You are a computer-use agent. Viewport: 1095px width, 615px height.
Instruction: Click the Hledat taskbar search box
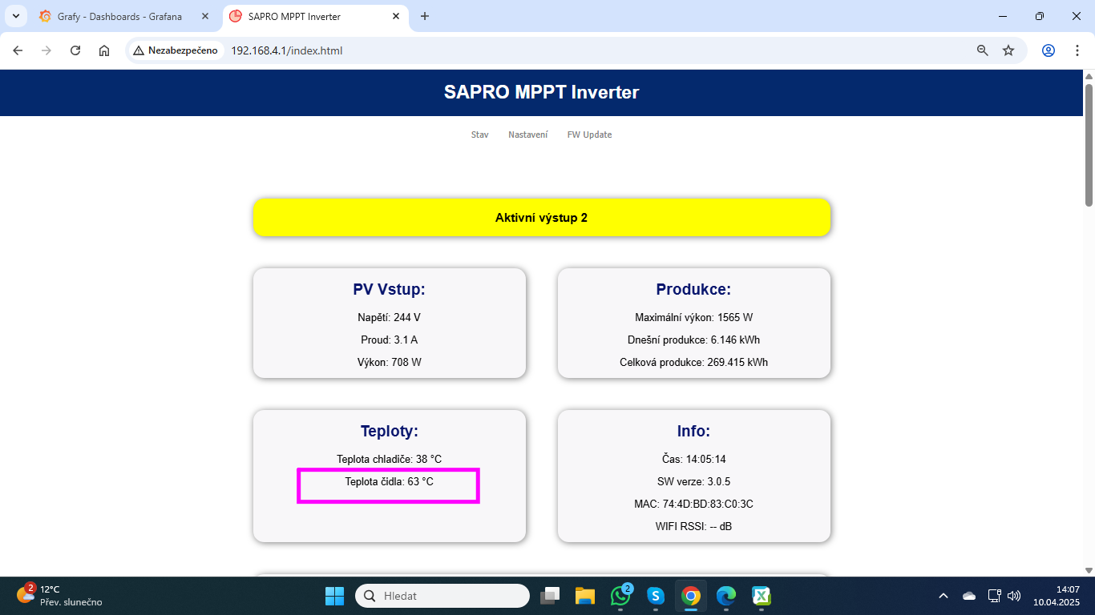(442, 596)
